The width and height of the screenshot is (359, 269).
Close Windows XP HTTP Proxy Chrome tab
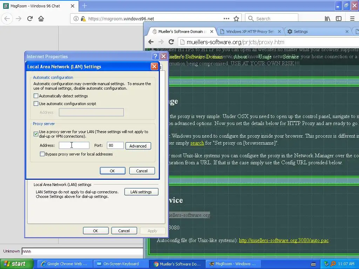click(279, 32)
